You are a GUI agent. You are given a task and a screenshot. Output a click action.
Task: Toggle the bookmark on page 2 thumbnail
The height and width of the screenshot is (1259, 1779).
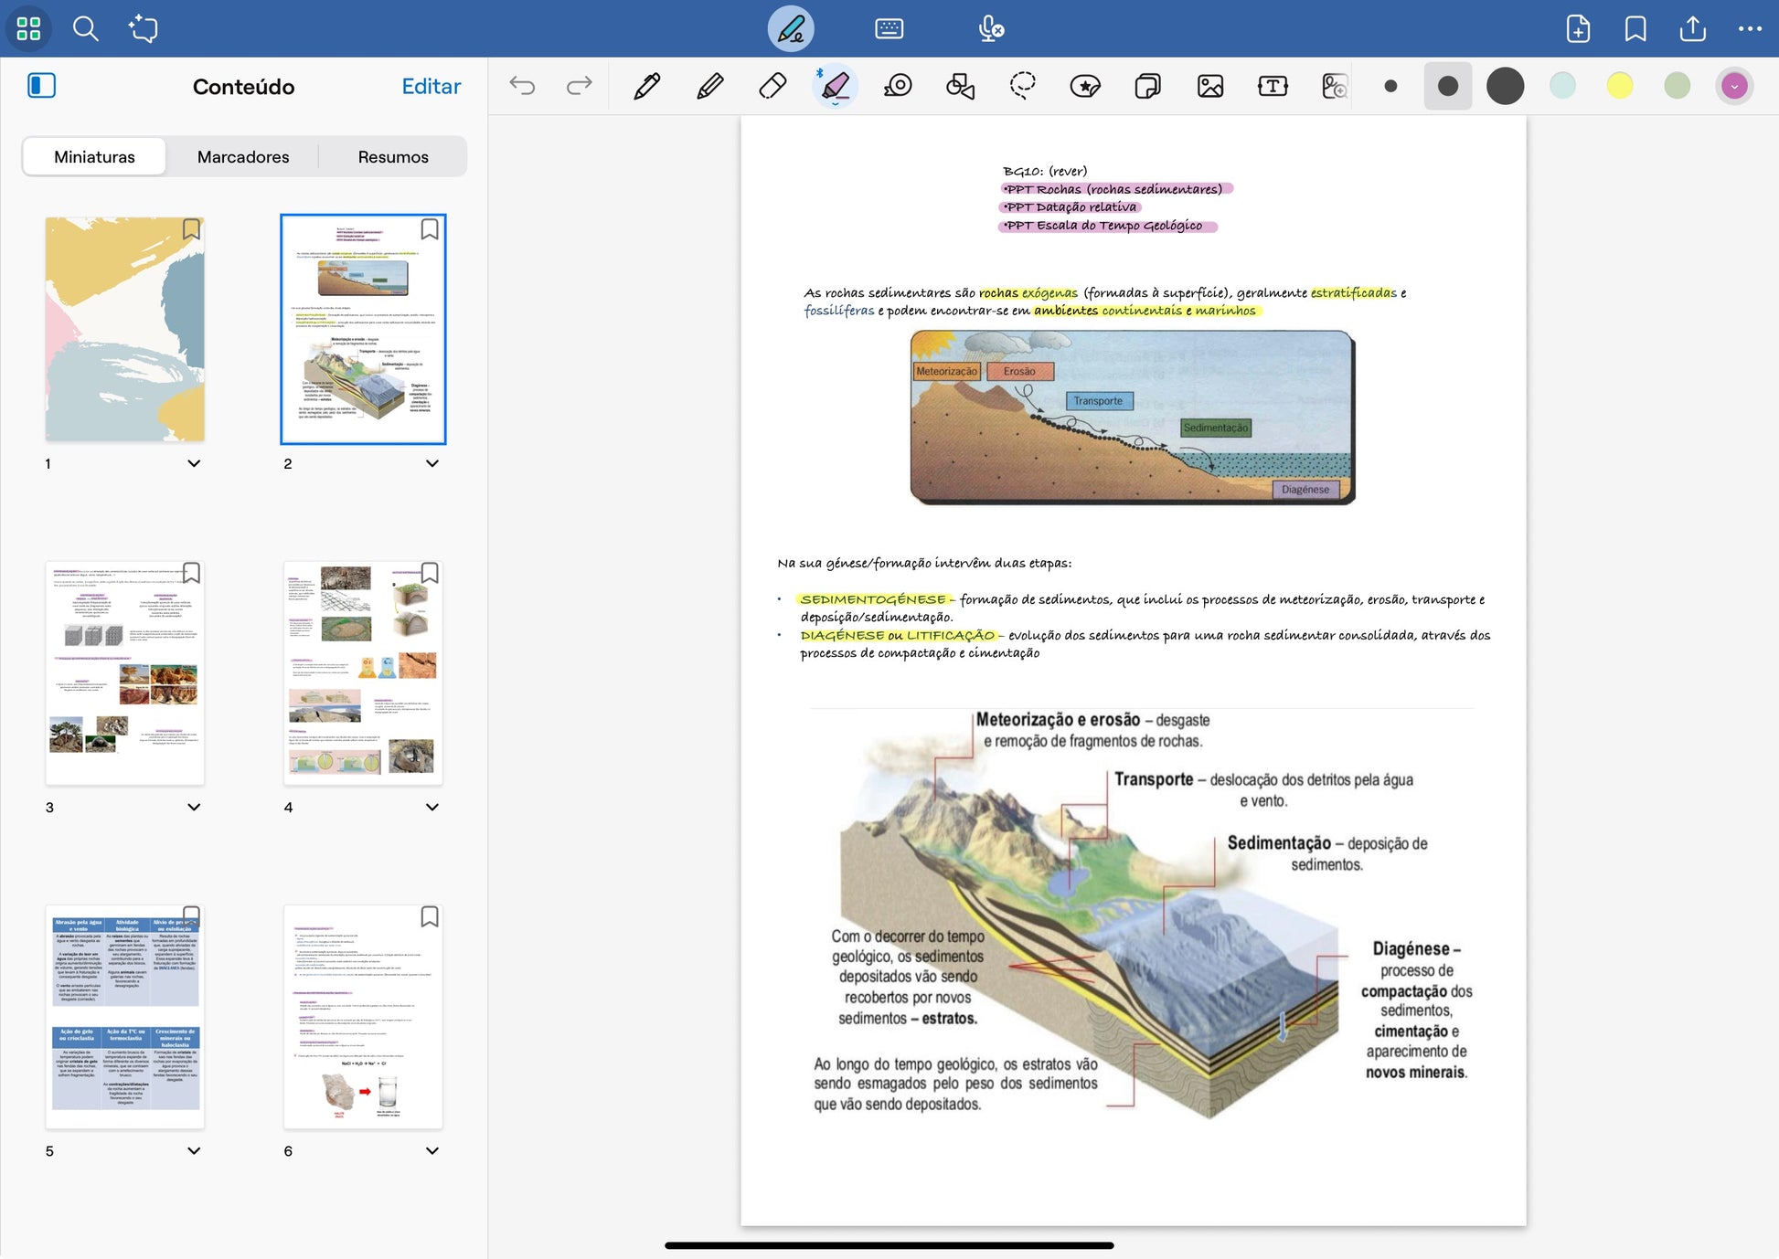pyautogui.click(x=429, y=229)
